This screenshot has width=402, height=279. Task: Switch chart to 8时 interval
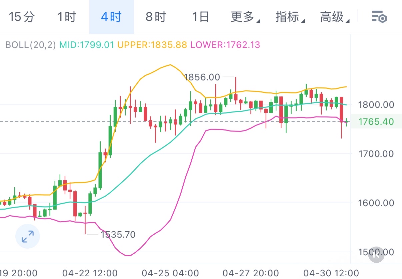coord(156,17)
